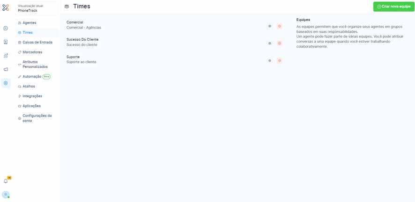Select the Suporte team name
This screenshot has width=415, height=202.
73,57
